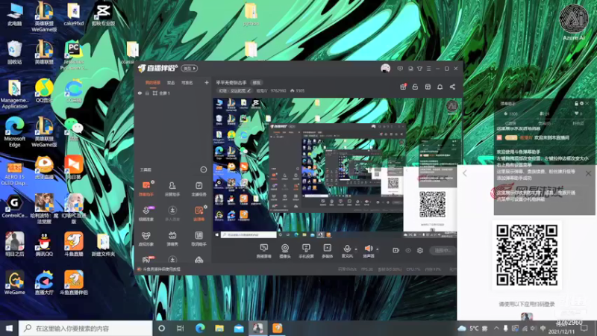The width and height of the screenshot is (597, 336).
Task: Open 剪映专业版 desktop icon
Action: pos(103,14)
